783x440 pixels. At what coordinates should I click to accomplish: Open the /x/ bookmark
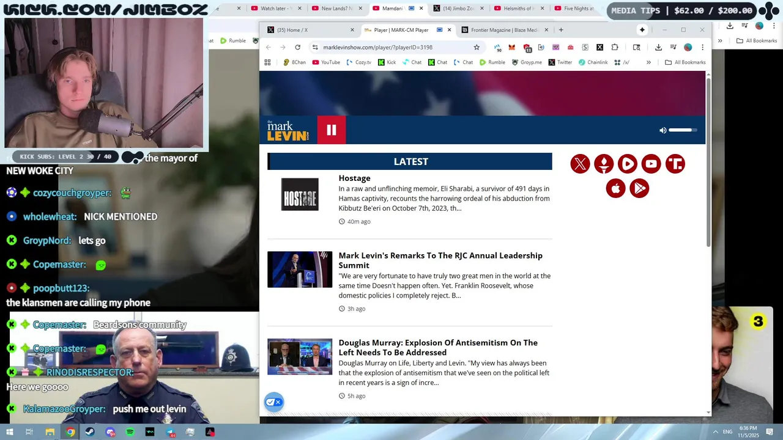(x=622, y=62)
